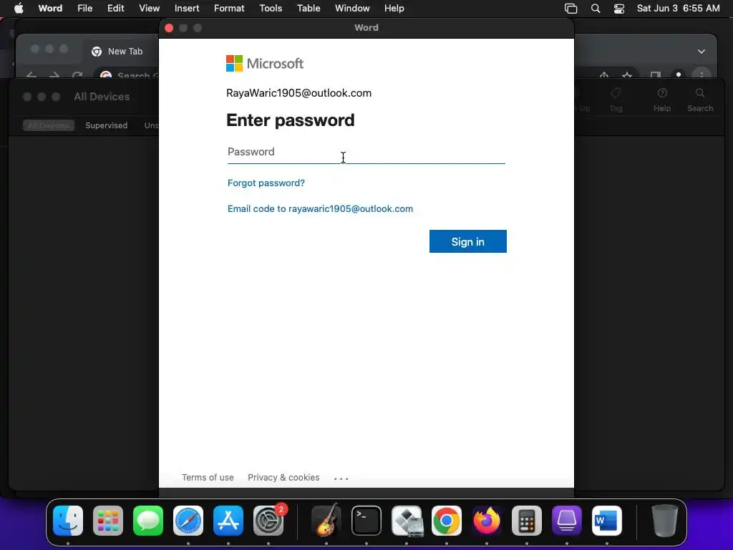Select the Supervised tab in All Devices
Image resolution: width=733 pixels, height=550 pixels.
(106, 125)
